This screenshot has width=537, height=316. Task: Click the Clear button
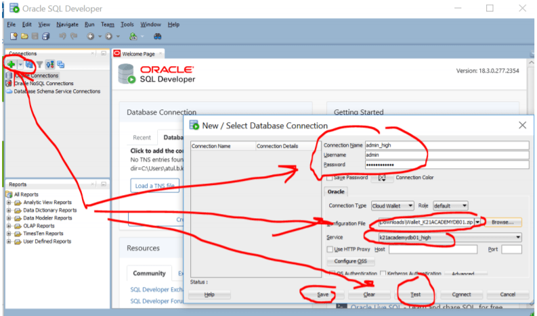pos(369,294)
